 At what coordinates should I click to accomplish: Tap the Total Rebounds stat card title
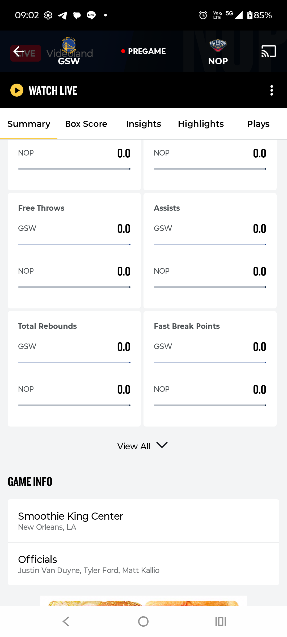(47, 326)
